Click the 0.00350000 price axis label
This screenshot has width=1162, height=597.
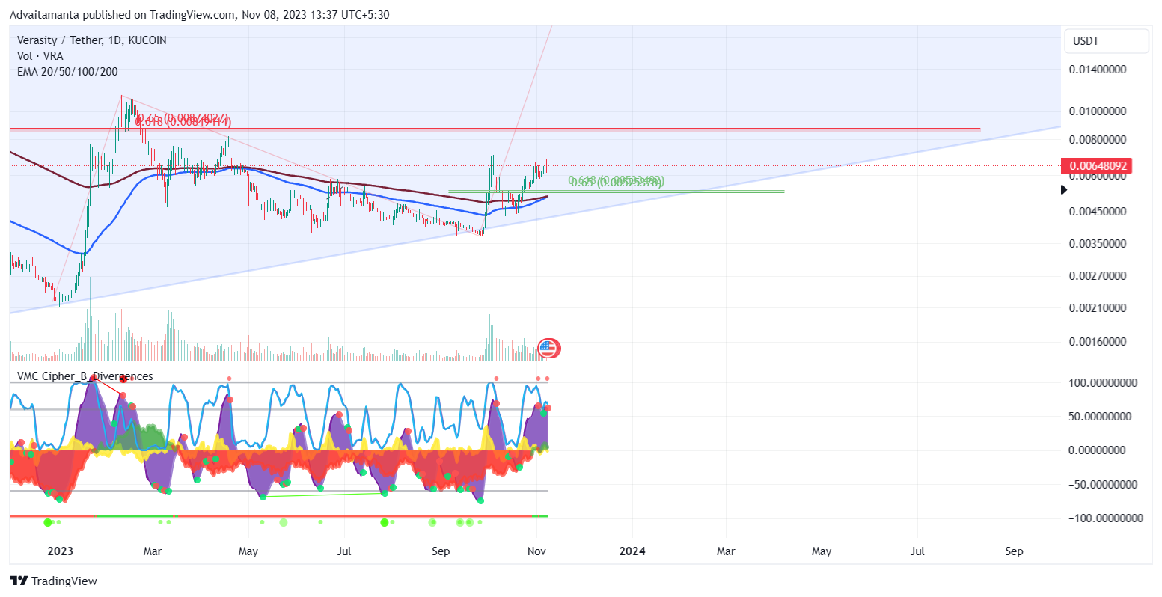coord(1096,244)
